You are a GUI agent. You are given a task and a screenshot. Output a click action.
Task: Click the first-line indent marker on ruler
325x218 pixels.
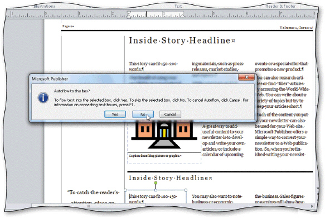129,13
